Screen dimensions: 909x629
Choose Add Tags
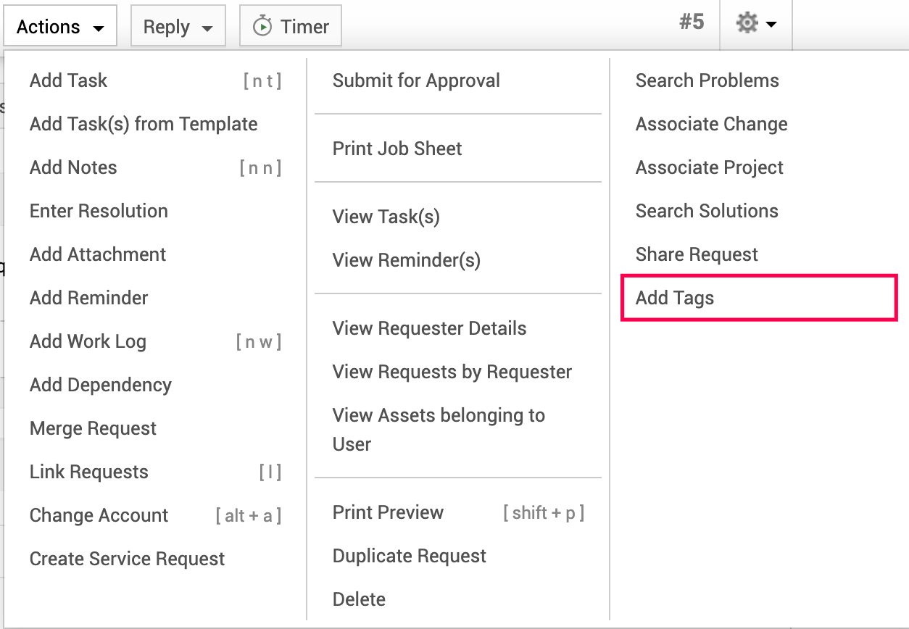(x=675, y=297)
